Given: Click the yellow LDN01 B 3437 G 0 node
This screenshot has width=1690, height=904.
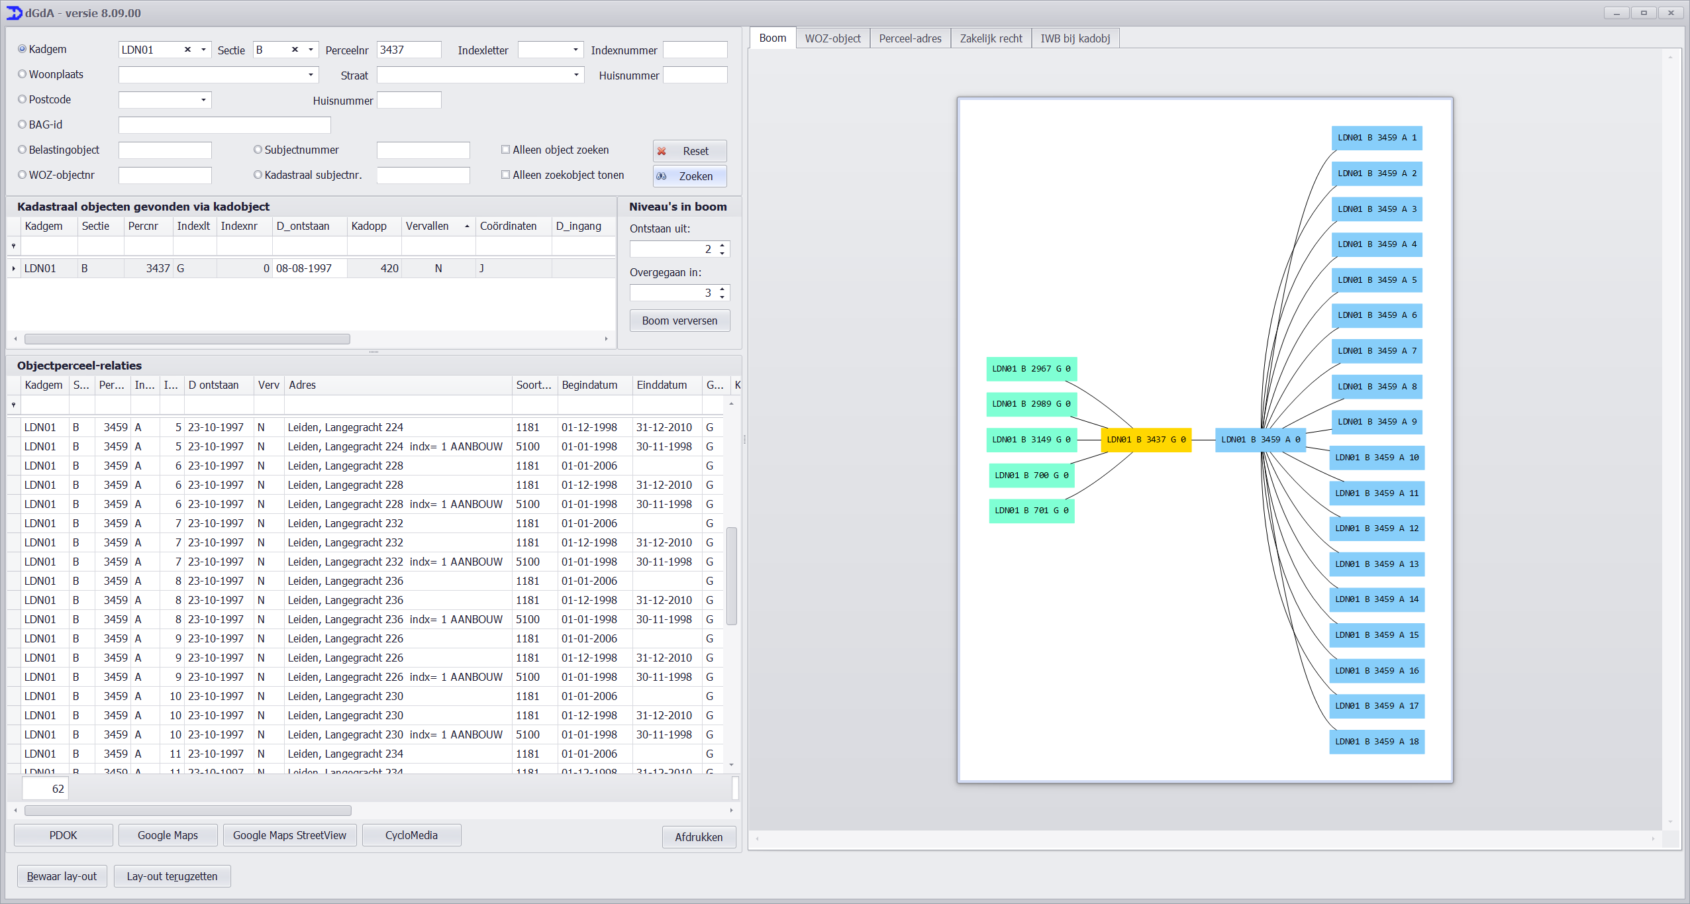Looking at the screenshot, I should click(x=1146, y=440).
